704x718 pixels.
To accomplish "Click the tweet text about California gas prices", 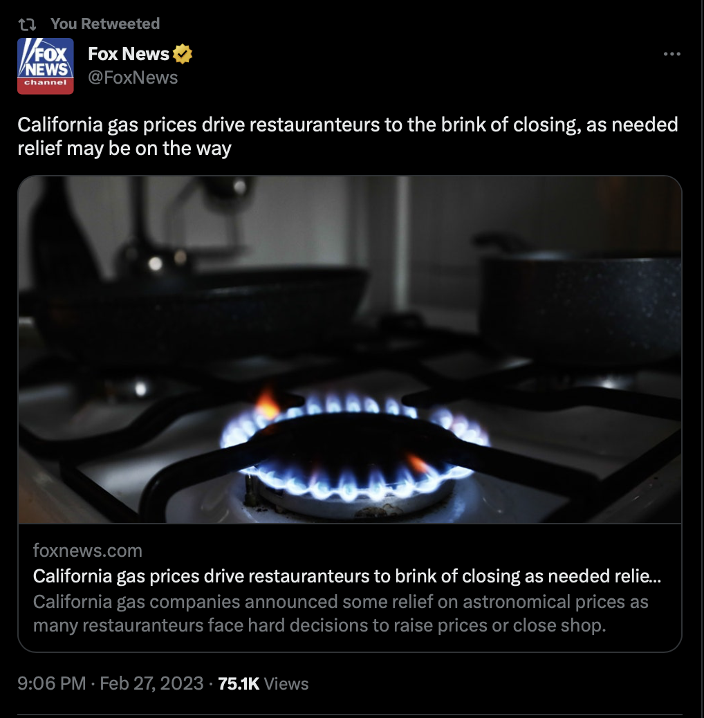I will coord(347,136).
